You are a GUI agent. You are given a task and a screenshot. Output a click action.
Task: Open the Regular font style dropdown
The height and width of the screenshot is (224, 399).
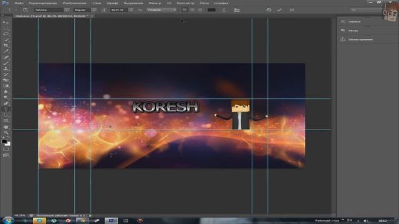pyautogui.click(x=94, y=10)
